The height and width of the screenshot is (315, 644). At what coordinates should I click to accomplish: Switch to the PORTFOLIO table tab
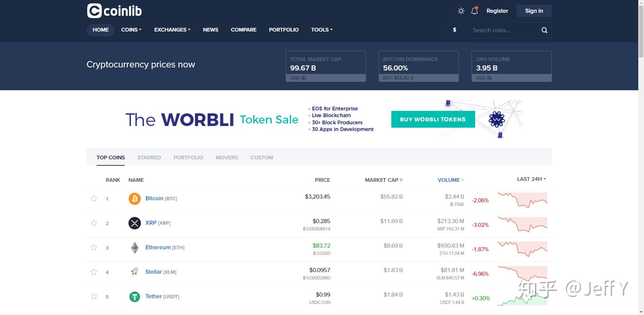[188, 158]
